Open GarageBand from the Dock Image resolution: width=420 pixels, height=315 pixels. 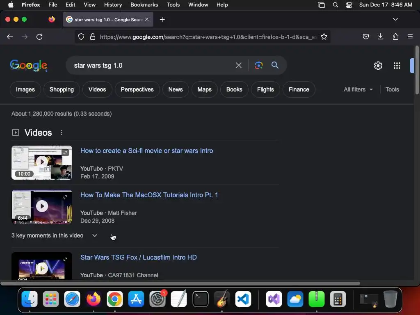coord(222,299)
